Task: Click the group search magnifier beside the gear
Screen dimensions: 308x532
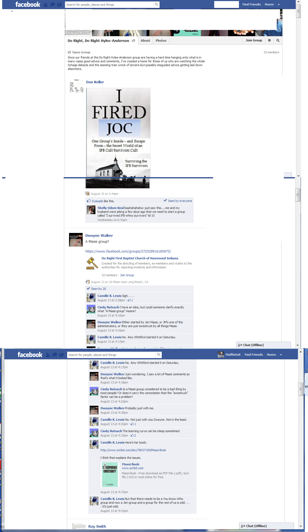Action: [278, 40]
